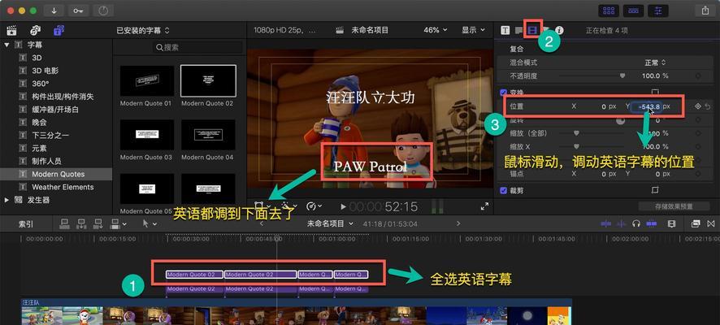
Task: Open clip appearance filmstrip button
Action: (672, 223)
